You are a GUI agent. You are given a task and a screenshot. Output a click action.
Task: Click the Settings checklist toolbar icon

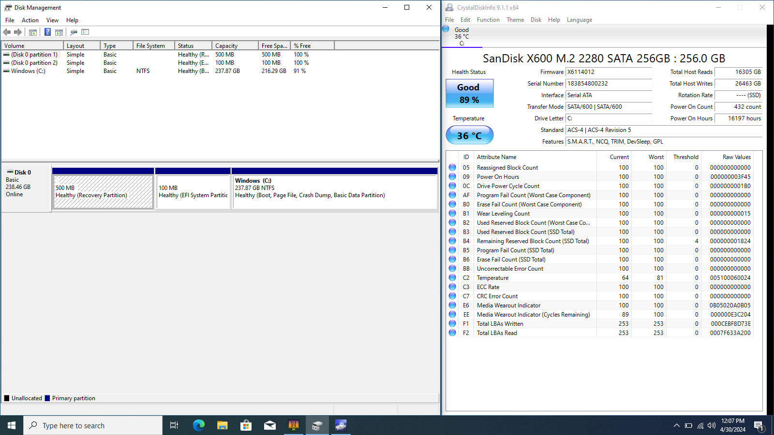[85, 32]
